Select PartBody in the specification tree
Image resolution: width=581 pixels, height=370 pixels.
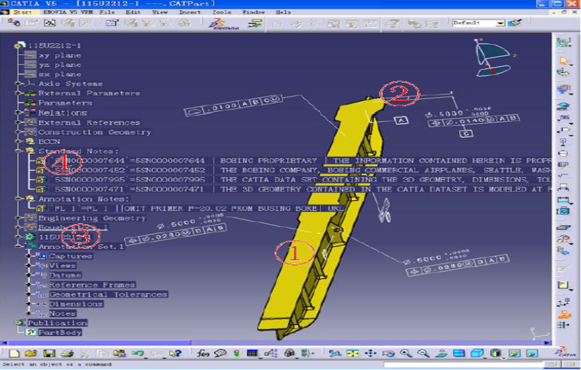pos(60,332)
